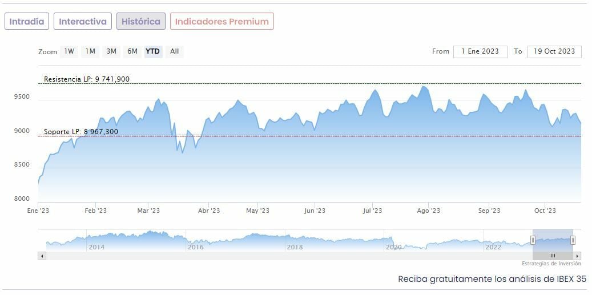This screenshot has height=295, width=592.
Task: Open Estrategias de Inversión credit link
Action: 551,264
